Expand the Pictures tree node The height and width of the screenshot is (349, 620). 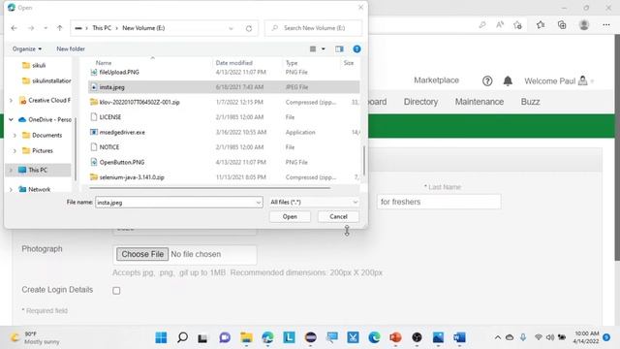[x=15, y=151]
